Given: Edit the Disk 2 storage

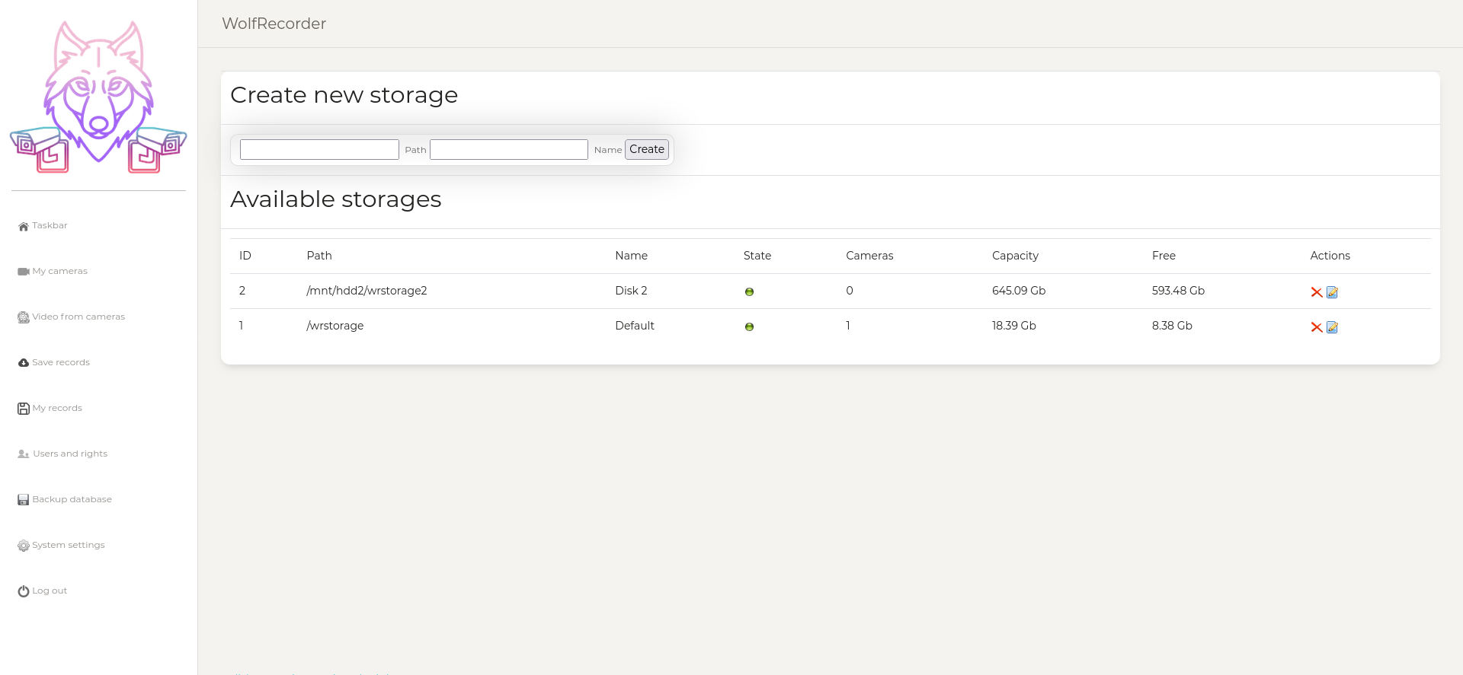Looking at the screenshot, I should click(1332, 292).
